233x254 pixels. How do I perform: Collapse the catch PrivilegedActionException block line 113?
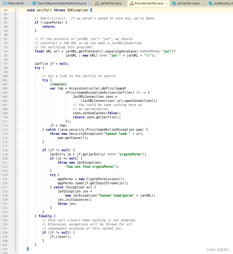[18, 130]
